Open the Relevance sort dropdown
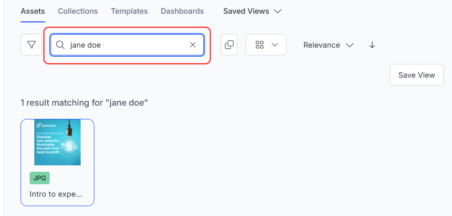The image size is (452, 216). 328,45
